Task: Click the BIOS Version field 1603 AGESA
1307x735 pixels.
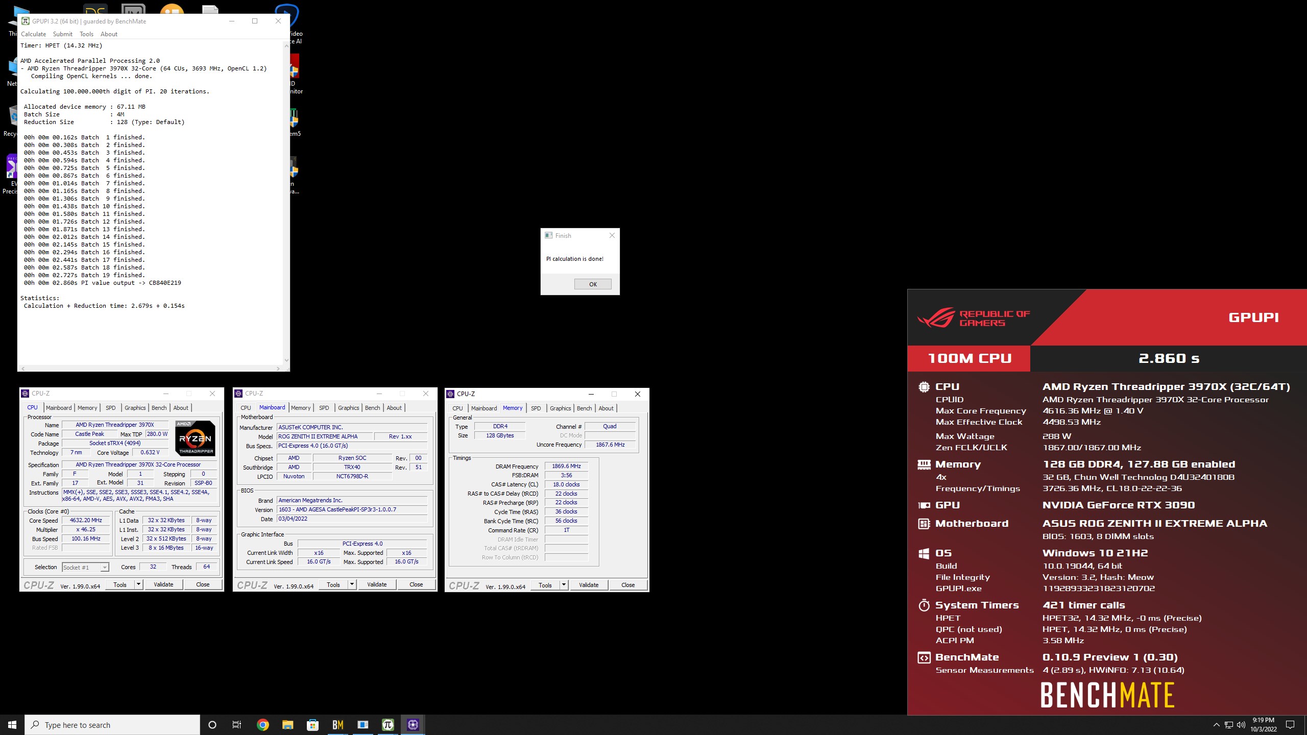Action: (x=352, y=510)
